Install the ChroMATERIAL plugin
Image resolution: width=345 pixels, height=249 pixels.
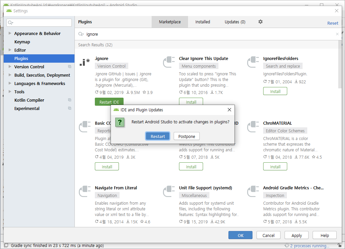pyautogui.click(x=275, y=166)
